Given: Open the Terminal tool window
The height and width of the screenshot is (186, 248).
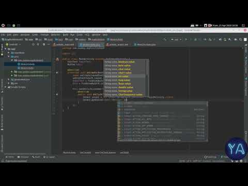Looking at the screenshot, I should pyautogui.click(x=23, y=157).
